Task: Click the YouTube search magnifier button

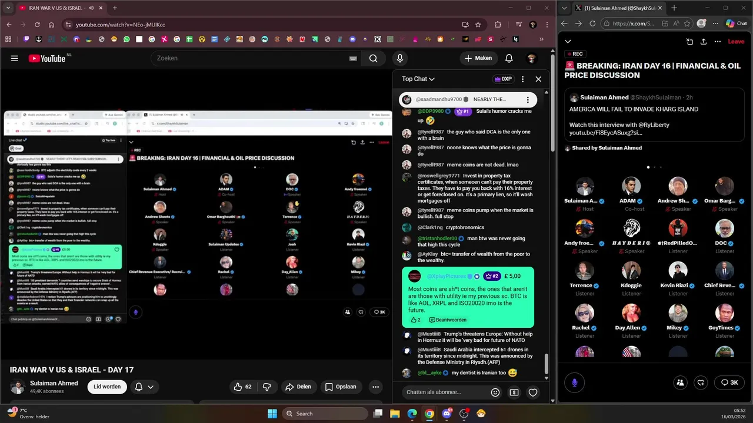Action: (x=373, y=58)
